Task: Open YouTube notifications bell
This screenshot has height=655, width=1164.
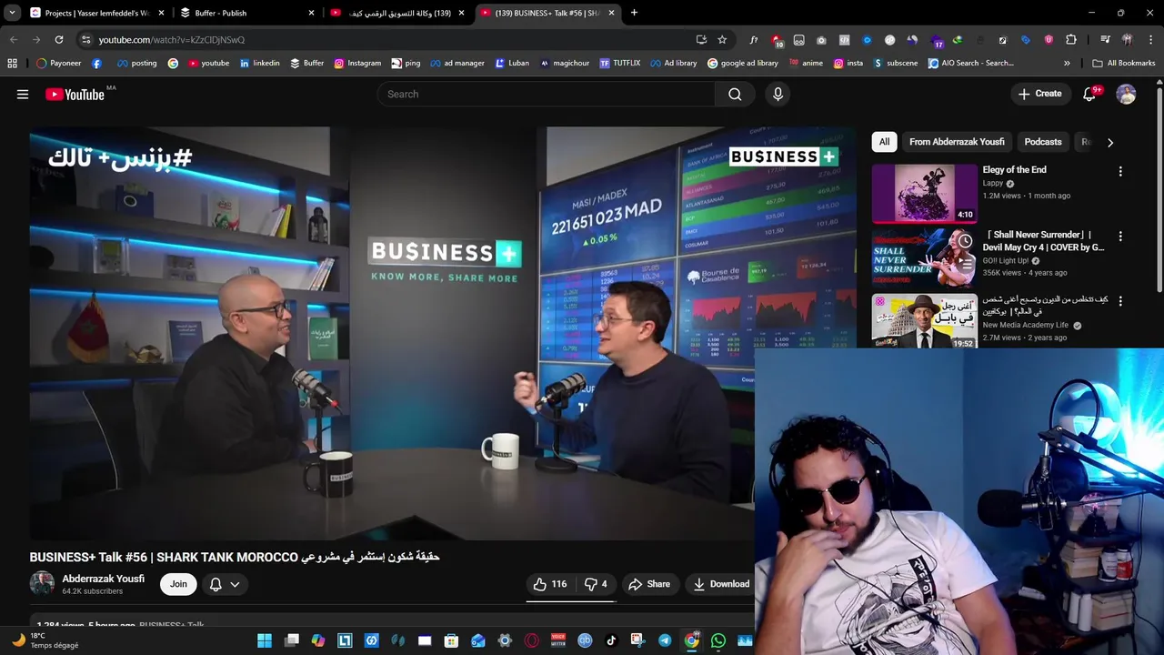Action: (1089, 95)
